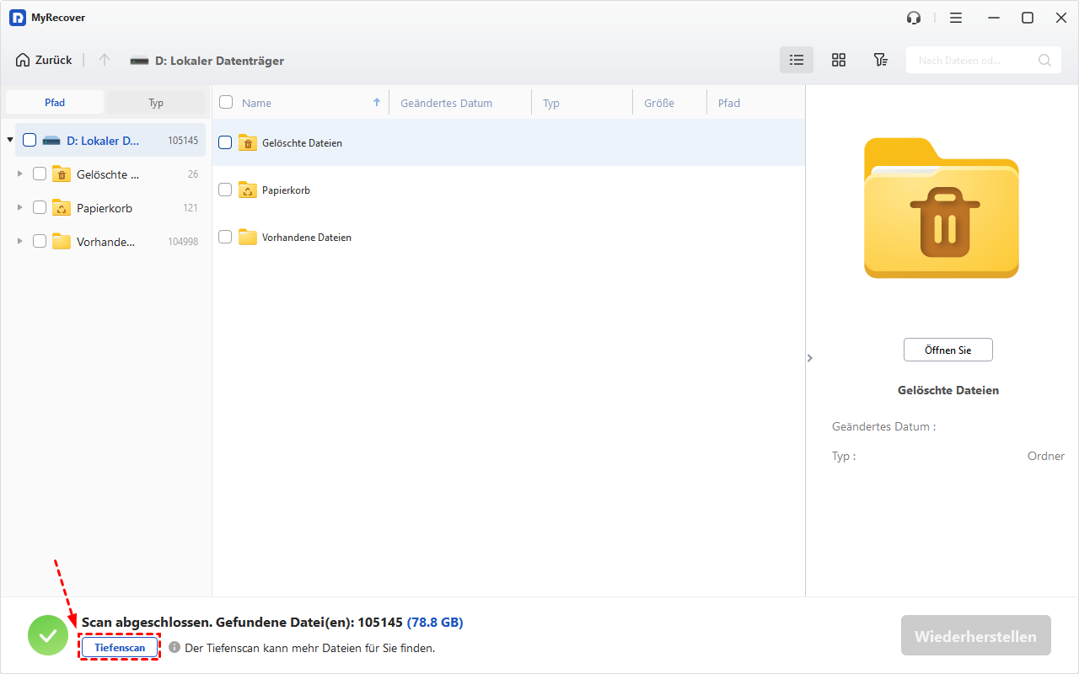
Task: Select the Pfad tab
Action: [55, 103]
